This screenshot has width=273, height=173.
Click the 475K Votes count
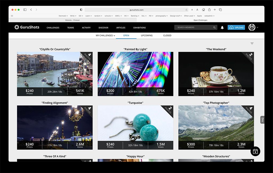[x=160, y=92]
